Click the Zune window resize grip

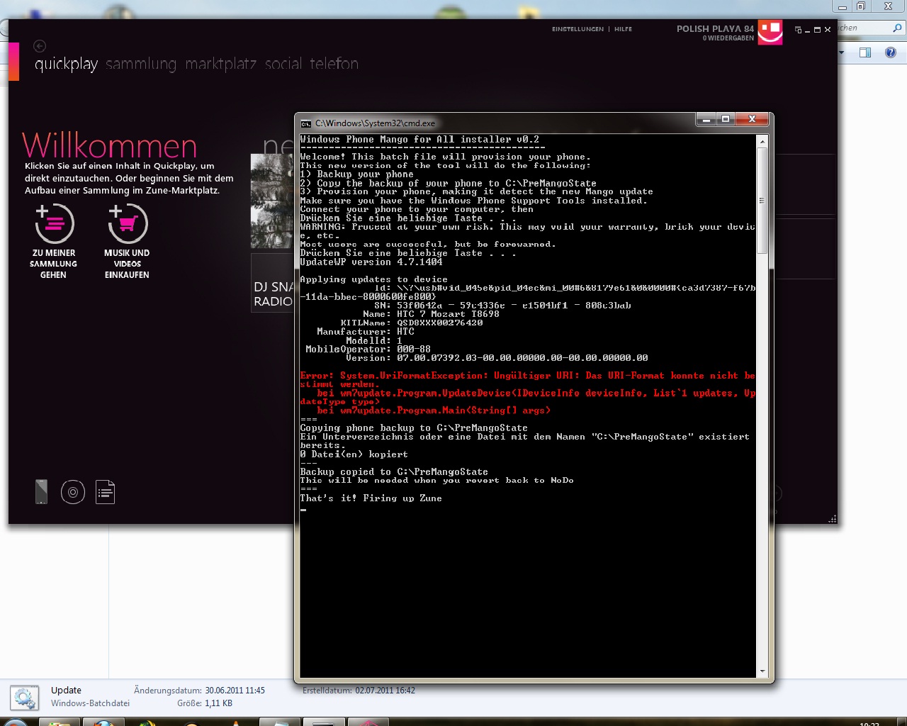(832, 519)
